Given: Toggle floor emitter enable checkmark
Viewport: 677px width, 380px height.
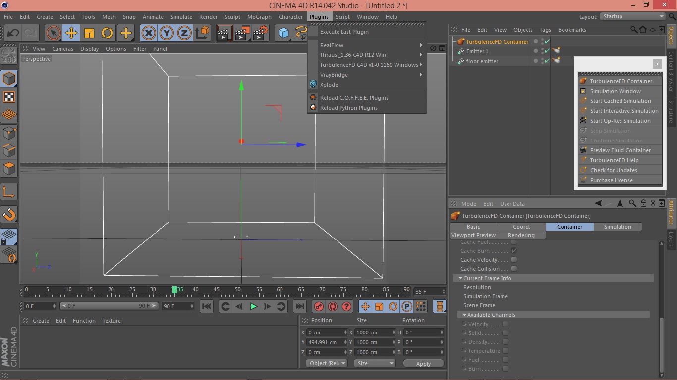Looking at the screenshot, I should [547, 61].
